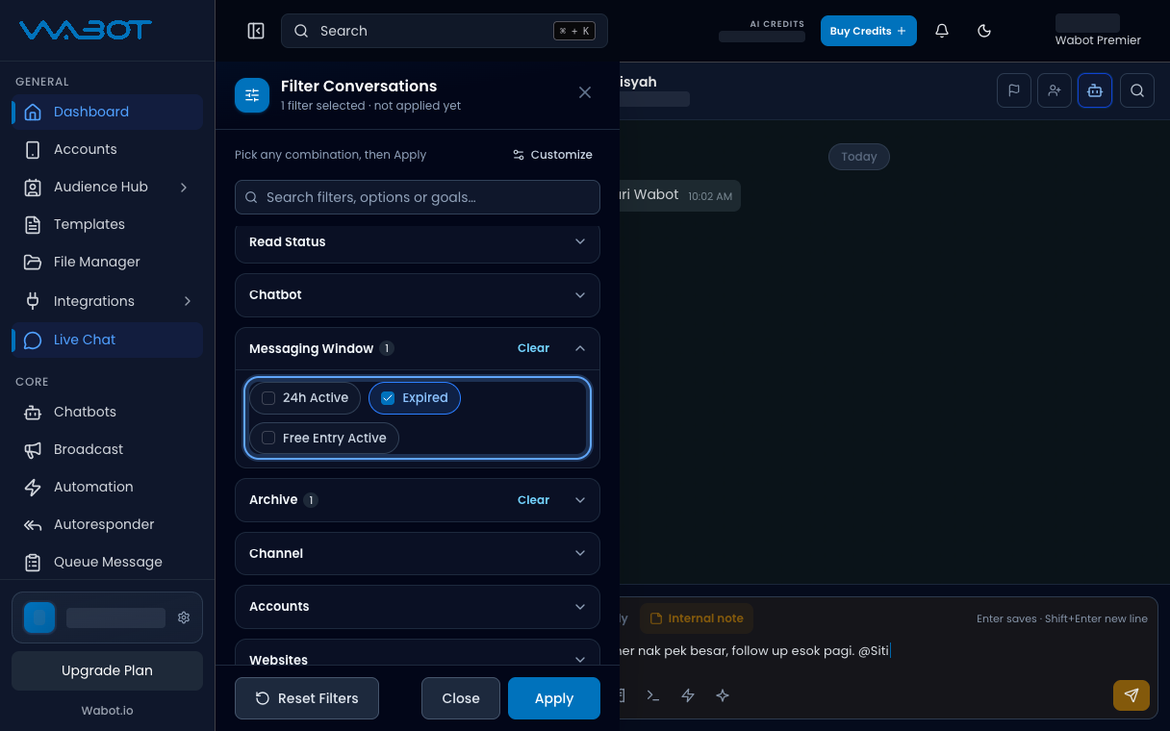Image resolution: width=1170 pixels, height=731 pixels.
Task: Open Automation page
Action: coord(107,487)
